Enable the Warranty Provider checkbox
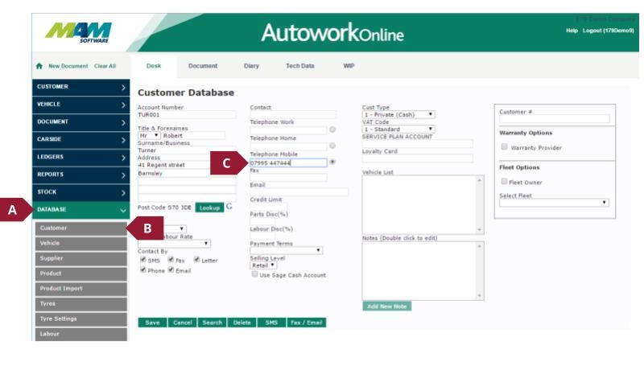Viewport: 644px width, 370px height. coord(504,147)
